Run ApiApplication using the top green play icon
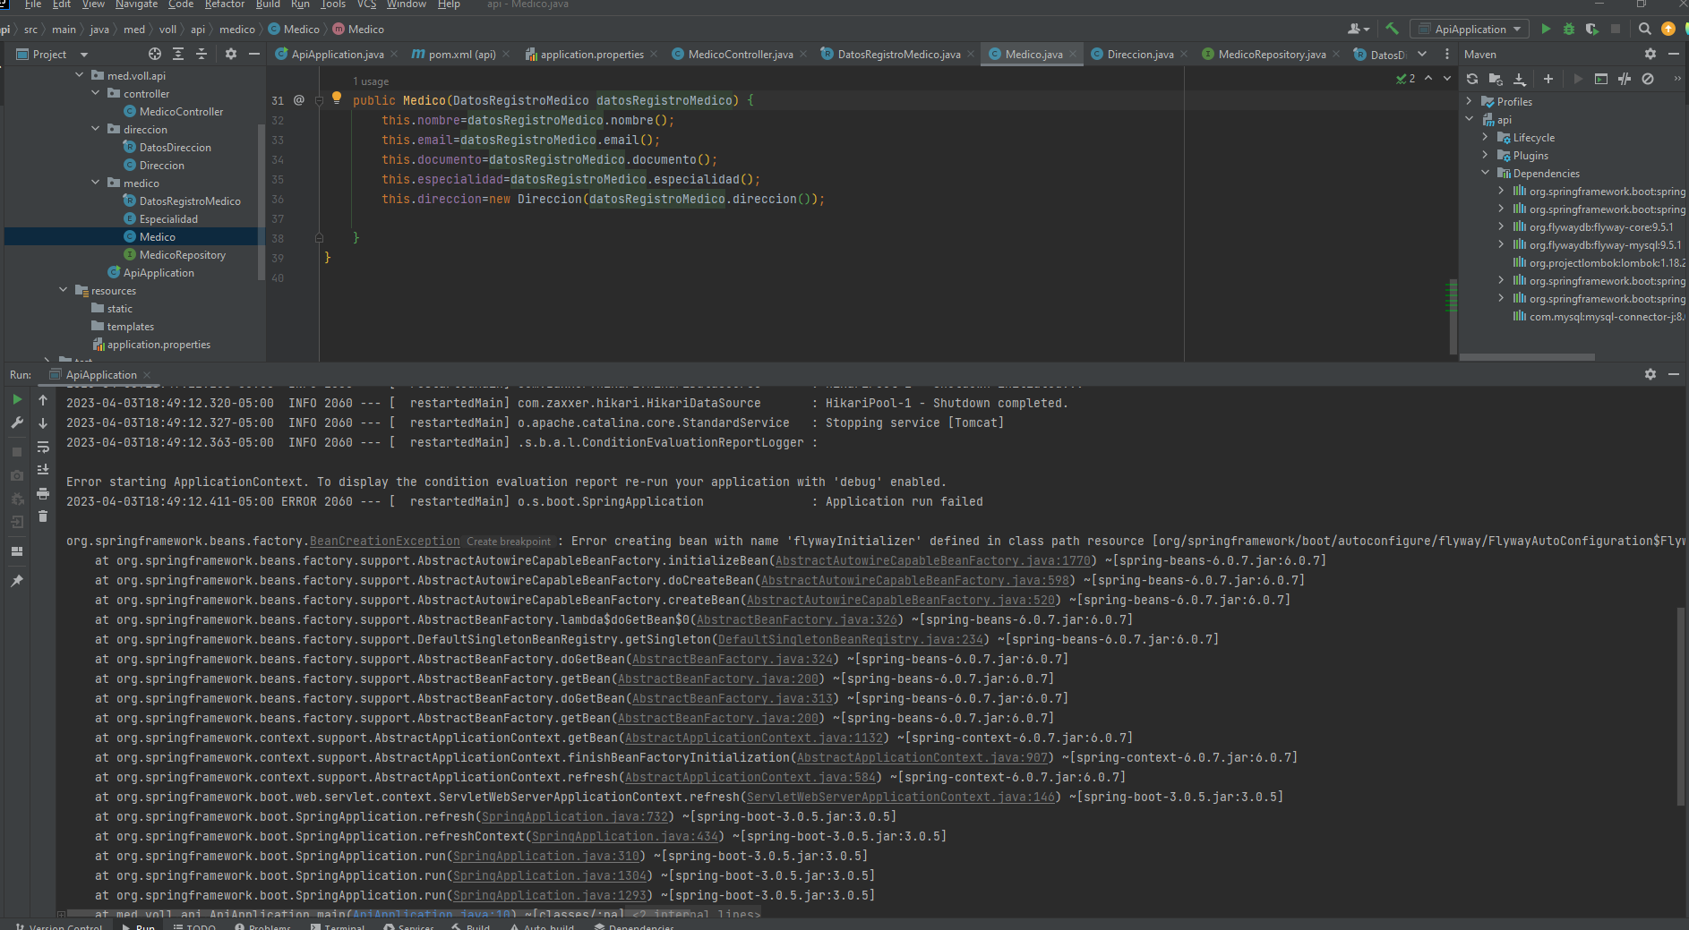 [x=1546, y=29]
